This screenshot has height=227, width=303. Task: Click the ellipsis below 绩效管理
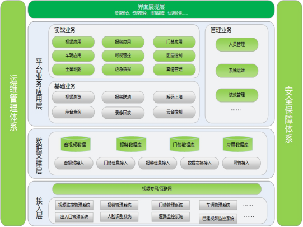tap(236, 110)
